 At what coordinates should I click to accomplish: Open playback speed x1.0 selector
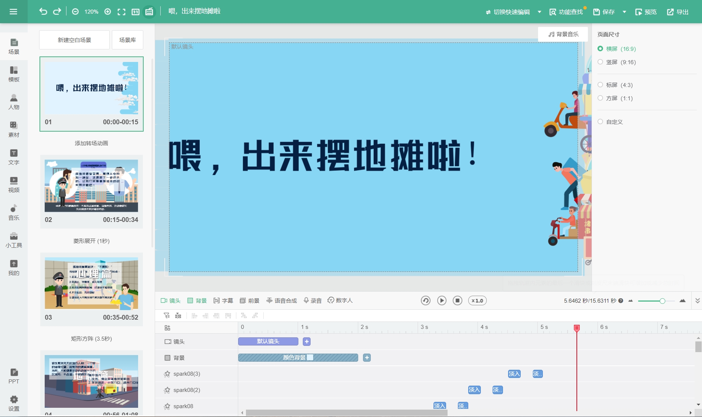point(477,300)
